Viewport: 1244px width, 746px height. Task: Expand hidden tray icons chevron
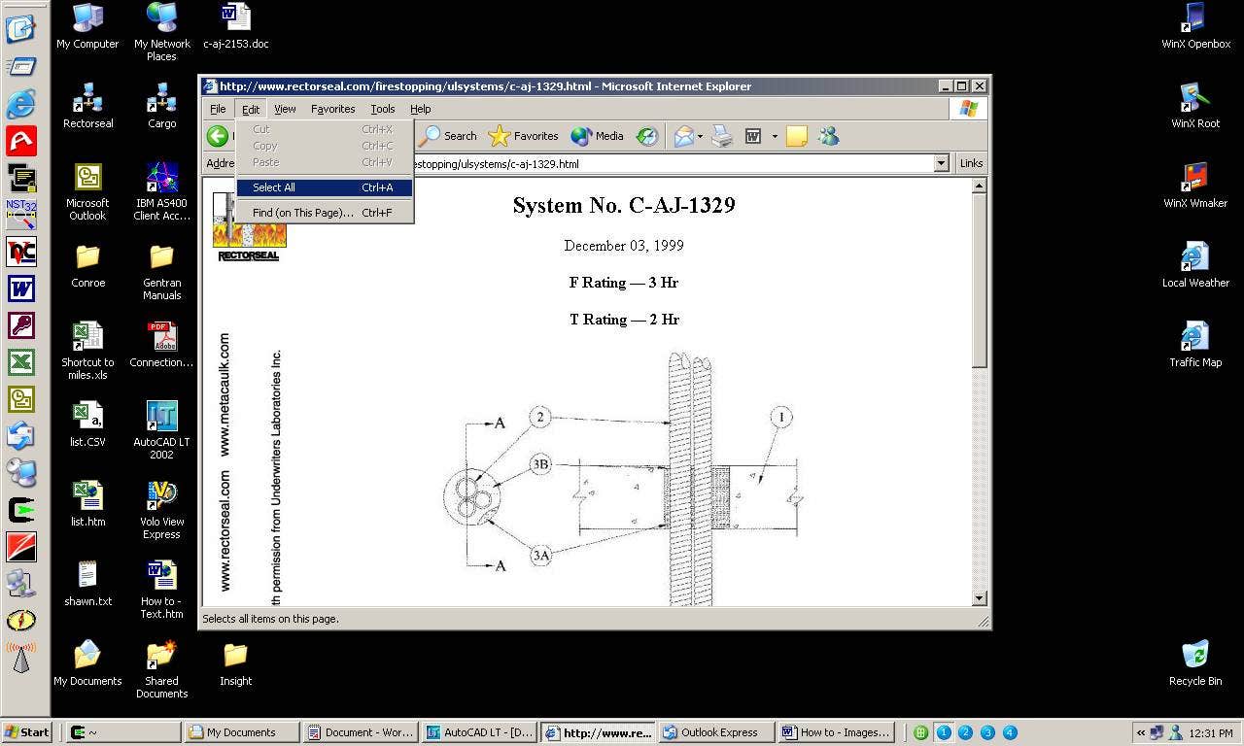click(1141, 732)
